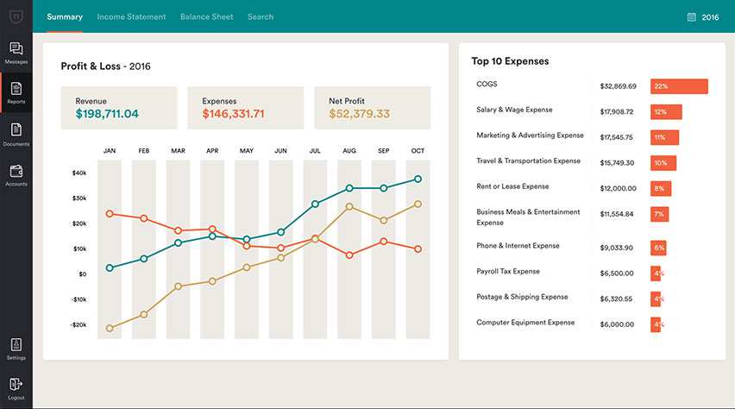Go to the Accounts wallet icon
735x409 pixels.
(x=16, y=172)
